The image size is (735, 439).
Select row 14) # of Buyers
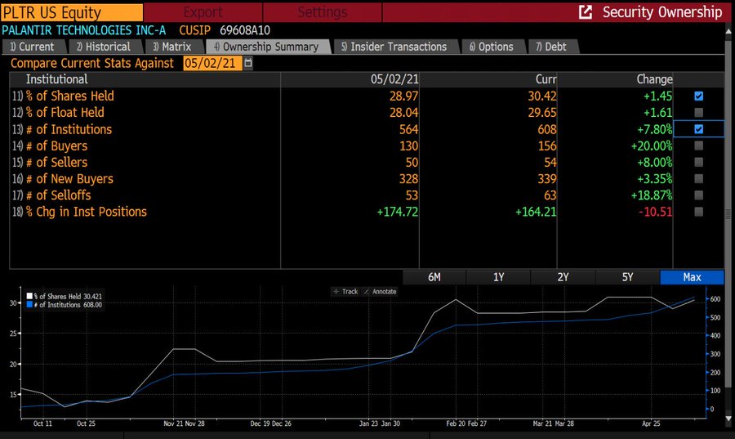341,146
